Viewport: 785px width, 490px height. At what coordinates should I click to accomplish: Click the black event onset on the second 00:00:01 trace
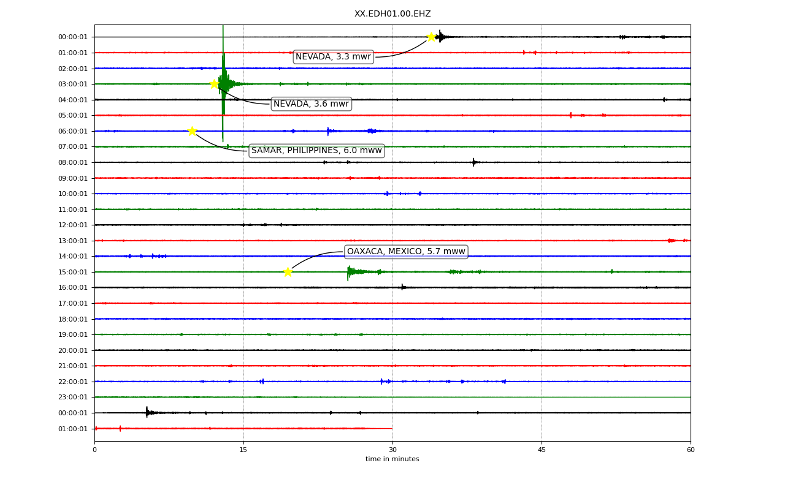(147, 412)
